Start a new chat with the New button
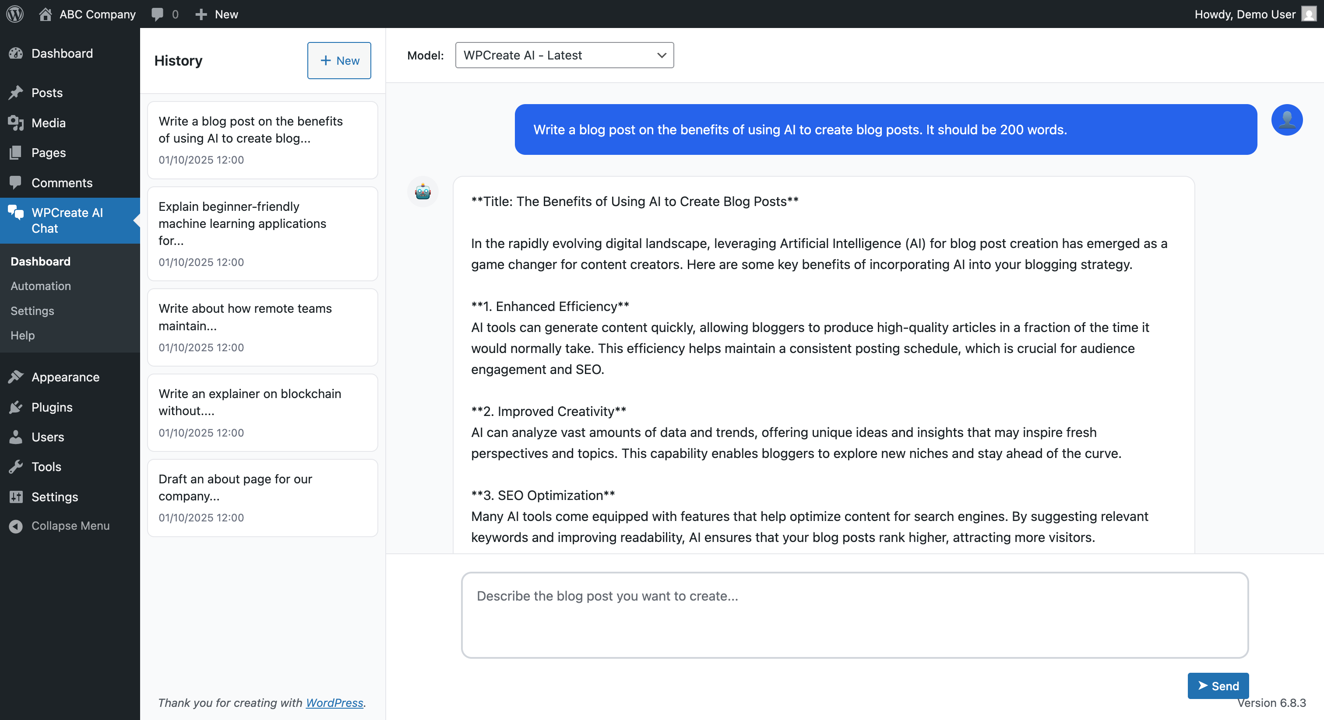The image size is (1324, 720). tap(339, 61)
